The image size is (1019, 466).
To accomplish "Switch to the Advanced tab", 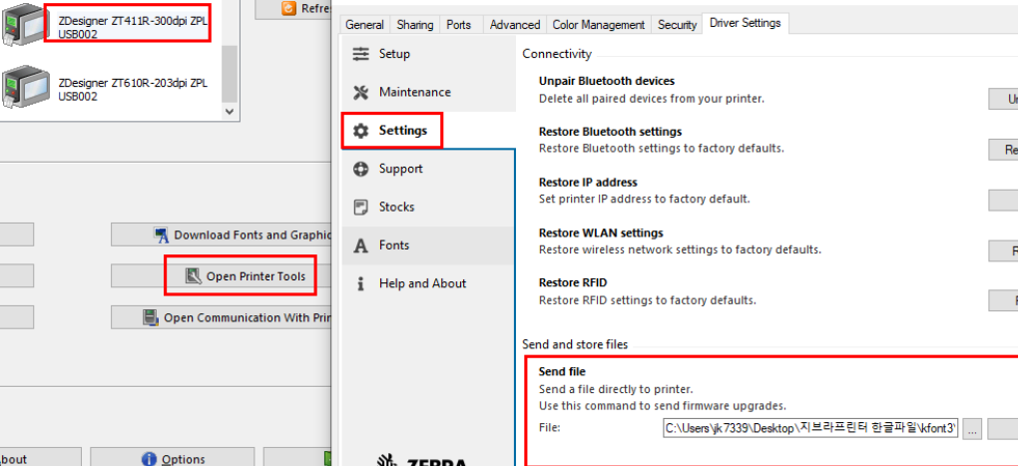I will 515,25.
